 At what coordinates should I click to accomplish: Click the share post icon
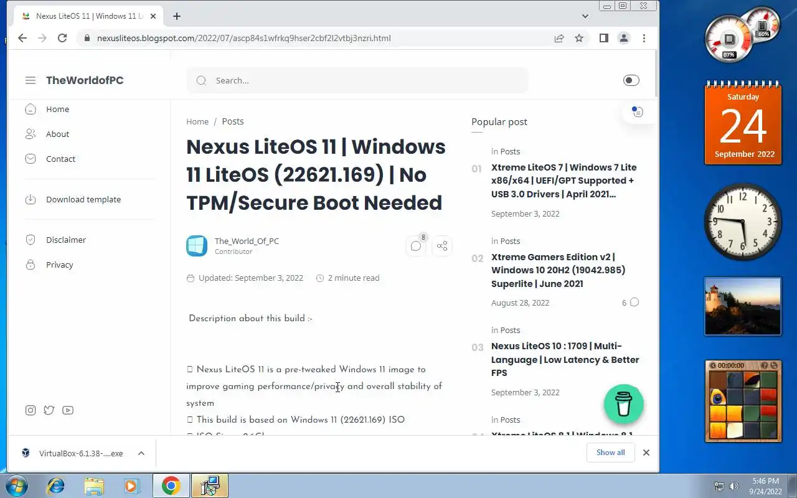pos(442,246)
